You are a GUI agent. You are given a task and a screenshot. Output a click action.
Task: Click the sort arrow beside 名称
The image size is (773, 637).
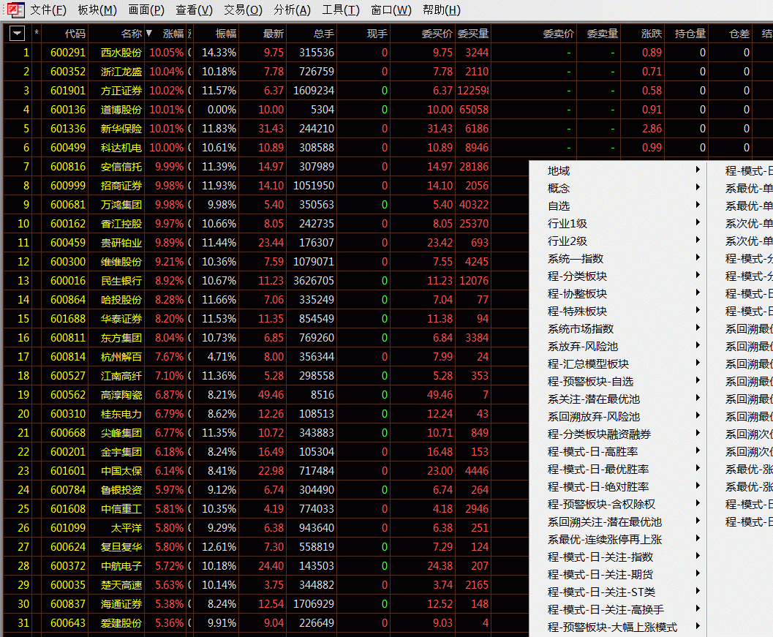[x=149, y=33]
